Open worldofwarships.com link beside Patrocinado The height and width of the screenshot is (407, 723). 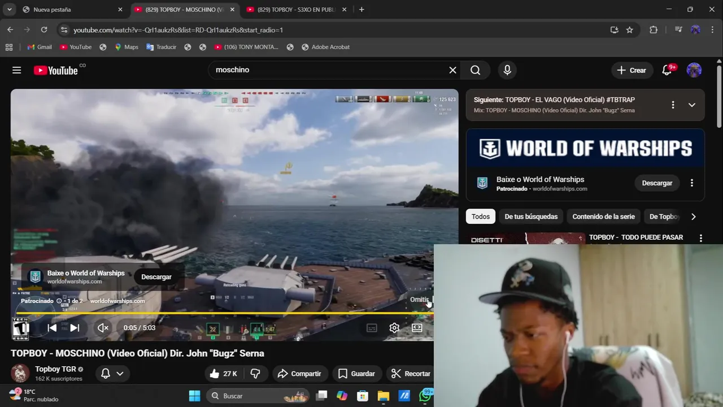(x=117, y=301)
